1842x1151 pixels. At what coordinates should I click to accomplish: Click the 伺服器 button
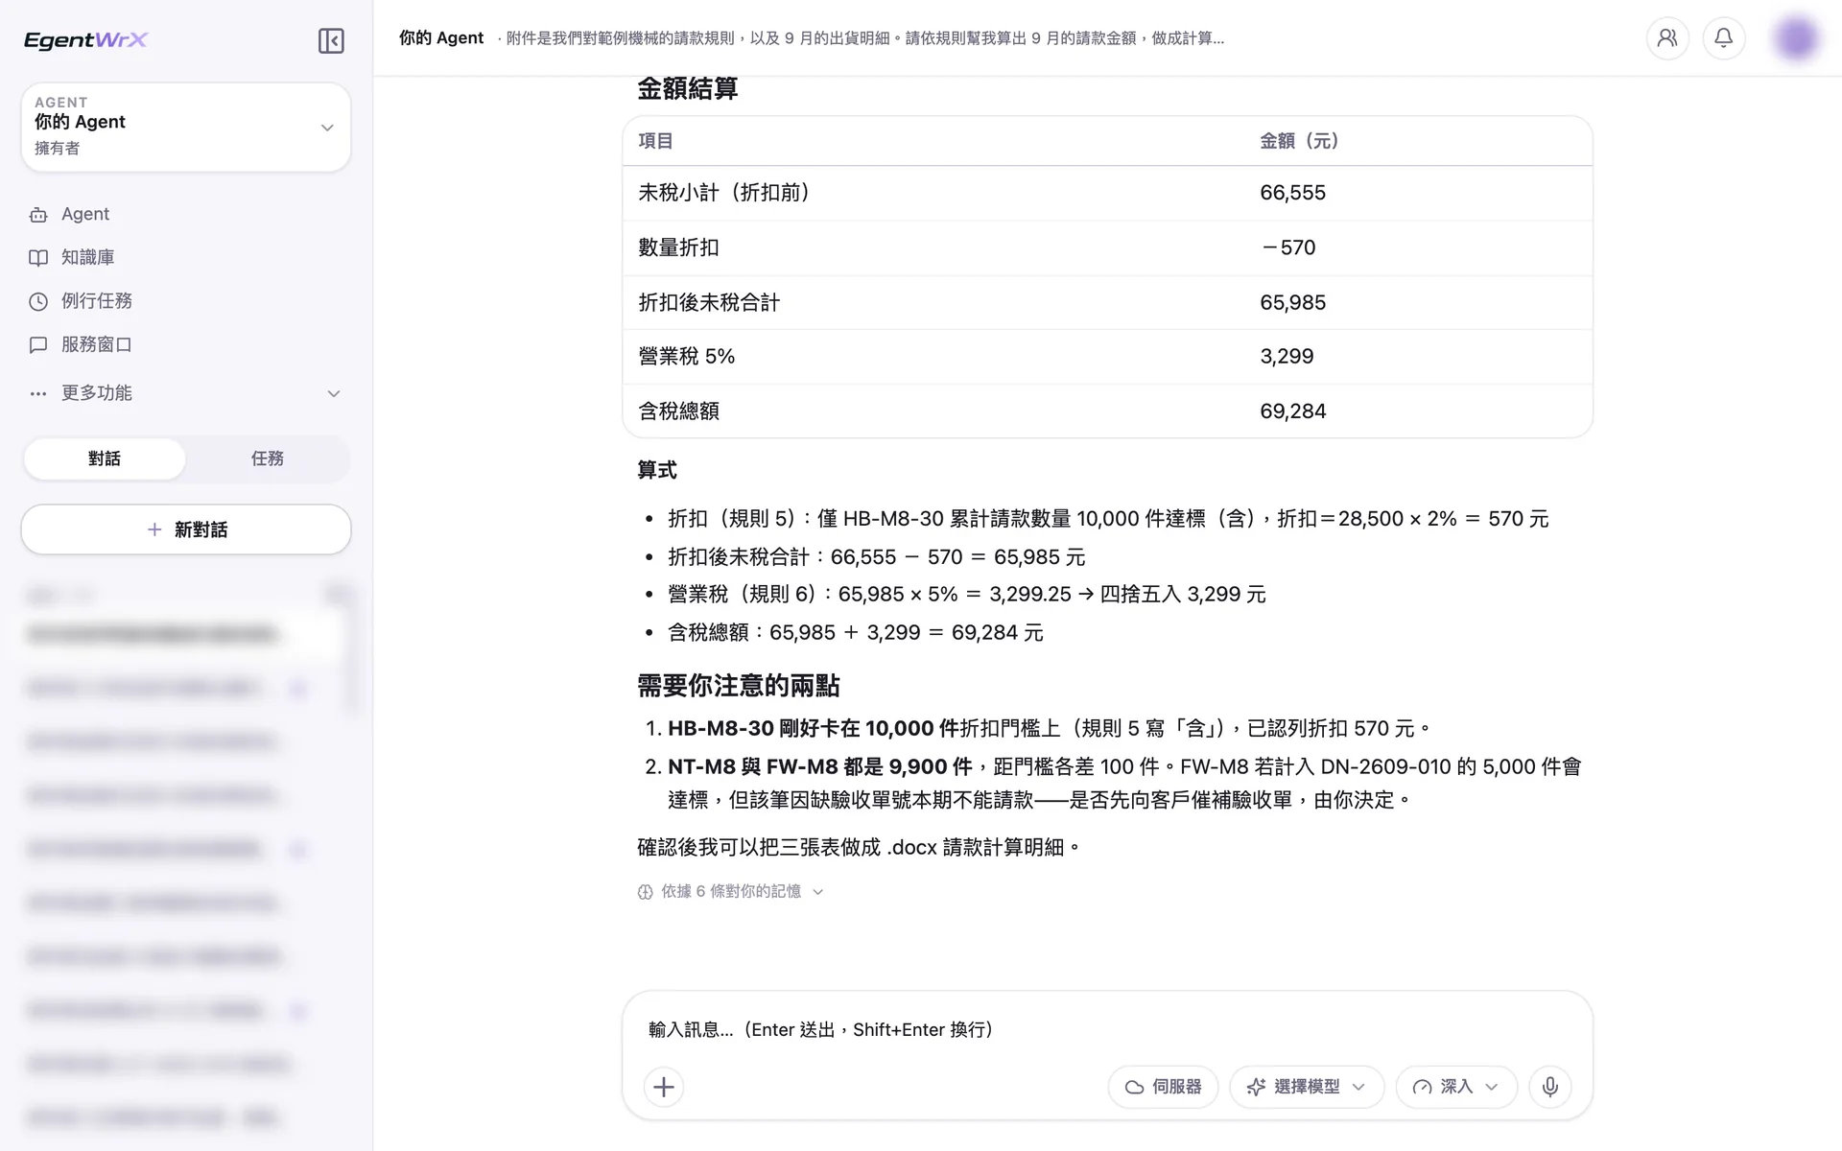tap(1163, 1087)
